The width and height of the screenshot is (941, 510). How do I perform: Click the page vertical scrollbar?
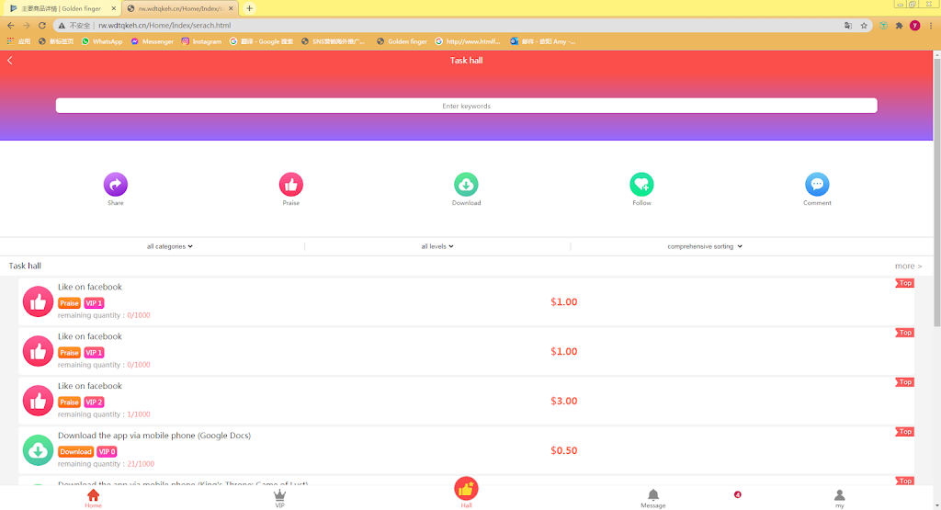click(x=936, y=192)
